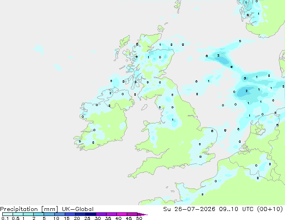285x220 pixels.
Task: Click the '20' legend tick label
Action: pyautogui.click(x=77, y=218)
